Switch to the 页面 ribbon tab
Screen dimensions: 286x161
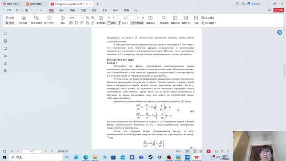click(x=84, y=10)
